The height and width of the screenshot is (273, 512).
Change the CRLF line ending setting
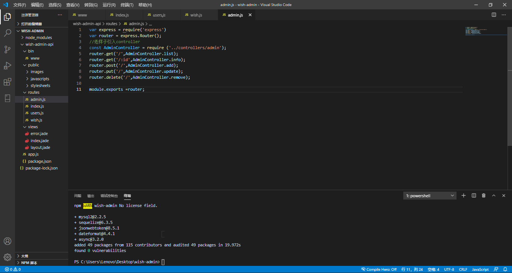(463, 269)
